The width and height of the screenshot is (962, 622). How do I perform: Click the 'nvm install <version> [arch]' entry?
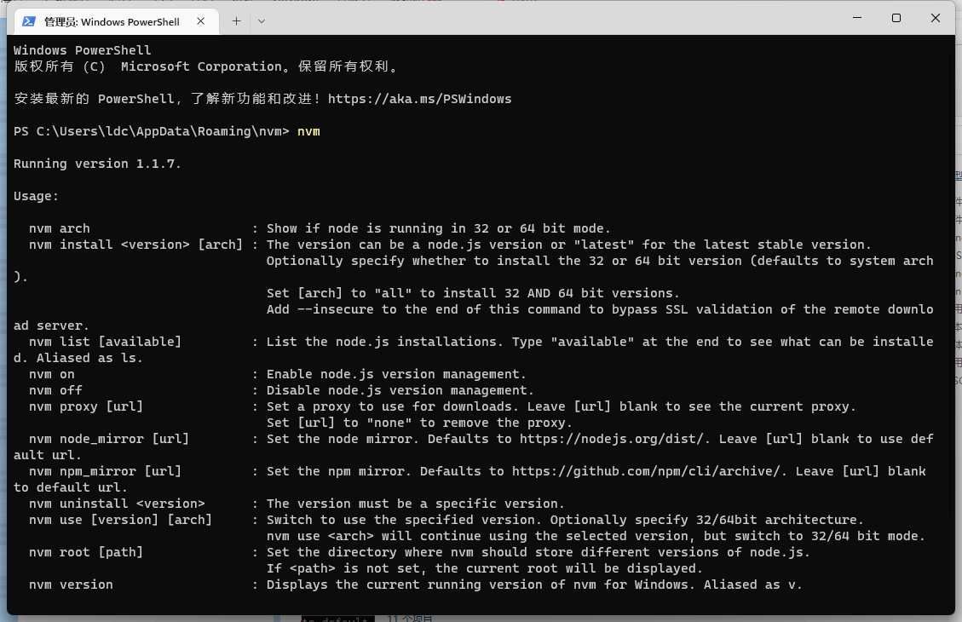click(x=136, y=245)
